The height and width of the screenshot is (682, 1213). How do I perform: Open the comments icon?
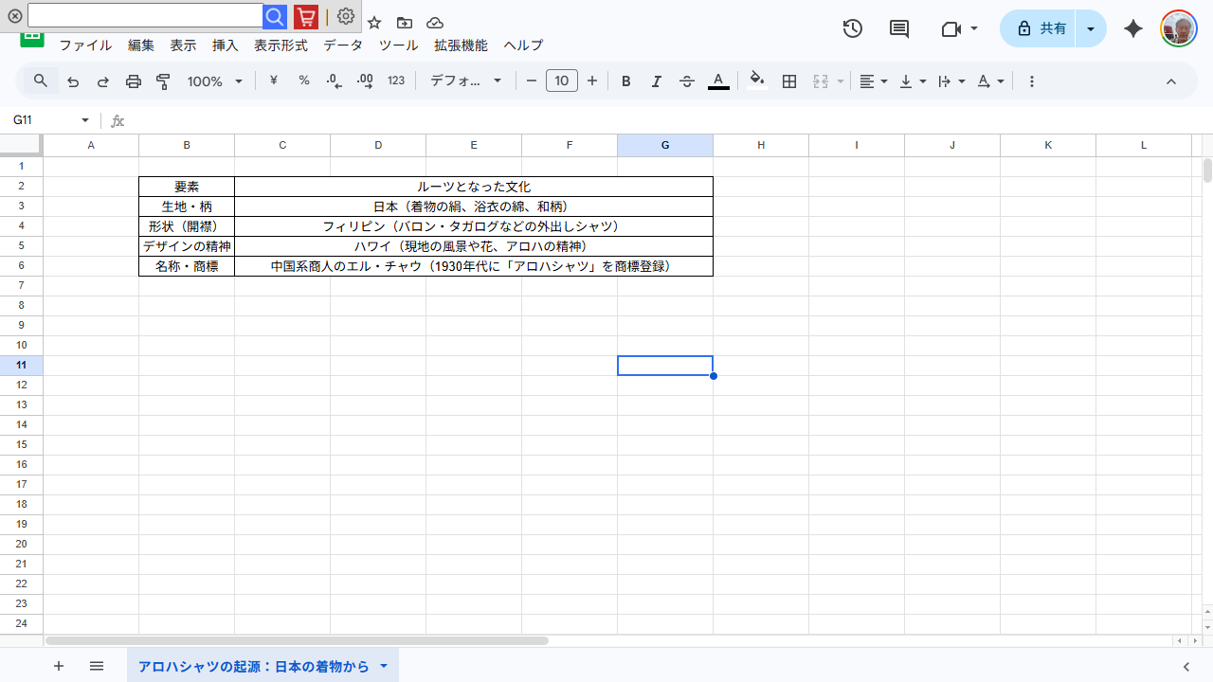click(899, 28)
